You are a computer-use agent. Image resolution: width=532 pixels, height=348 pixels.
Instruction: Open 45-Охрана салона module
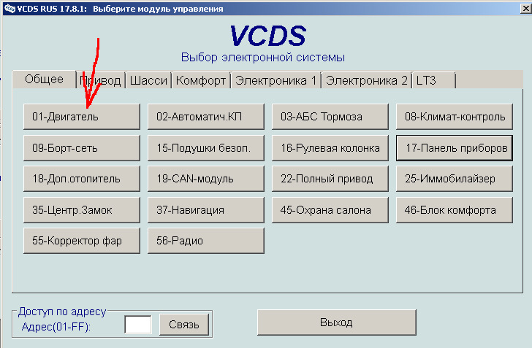pyautogui.click(x=330, y=210)
